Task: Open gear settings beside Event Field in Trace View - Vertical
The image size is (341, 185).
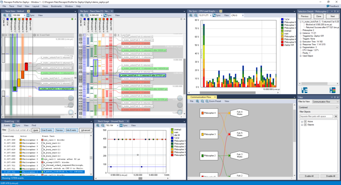Action: 35,35
